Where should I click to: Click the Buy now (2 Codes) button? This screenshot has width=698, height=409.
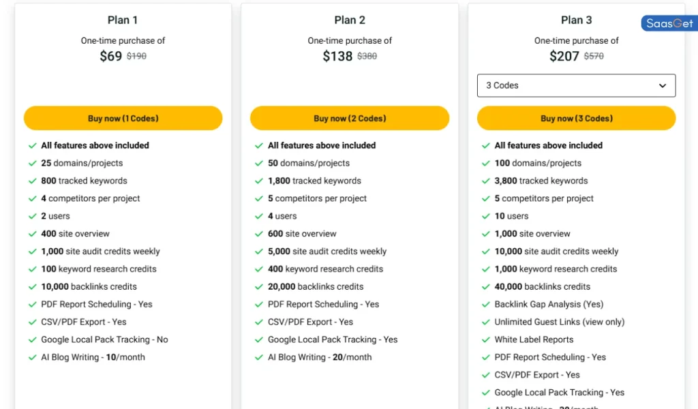350,118
